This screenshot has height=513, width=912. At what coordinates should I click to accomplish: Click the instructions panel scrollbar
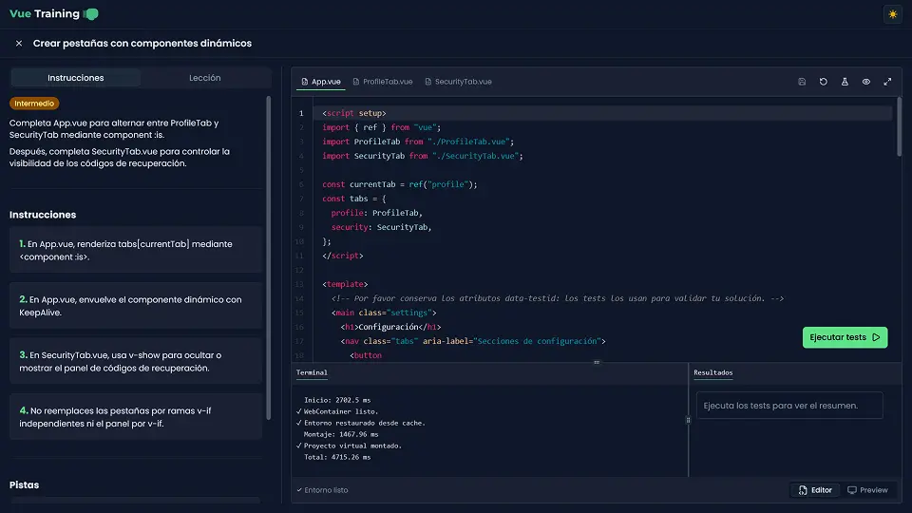268,257
